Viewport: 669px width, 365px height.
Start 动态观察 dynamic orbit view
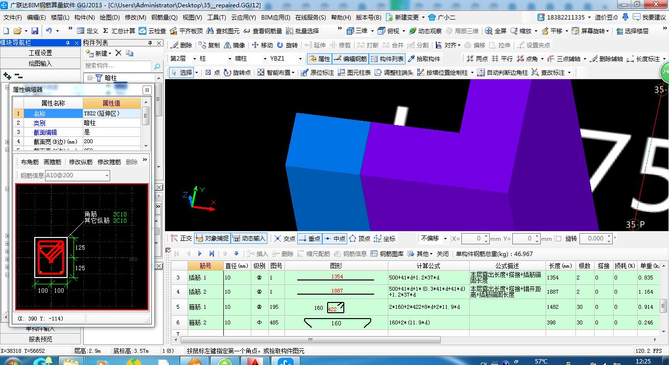coord(425,31)
